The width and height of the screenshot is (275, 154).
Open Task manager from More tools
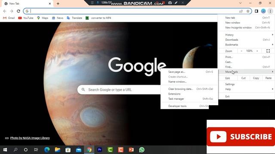(189, 99)
